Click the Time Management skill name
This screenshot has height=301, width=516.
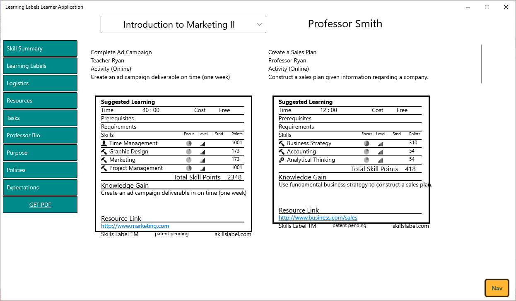click(133, 143)
